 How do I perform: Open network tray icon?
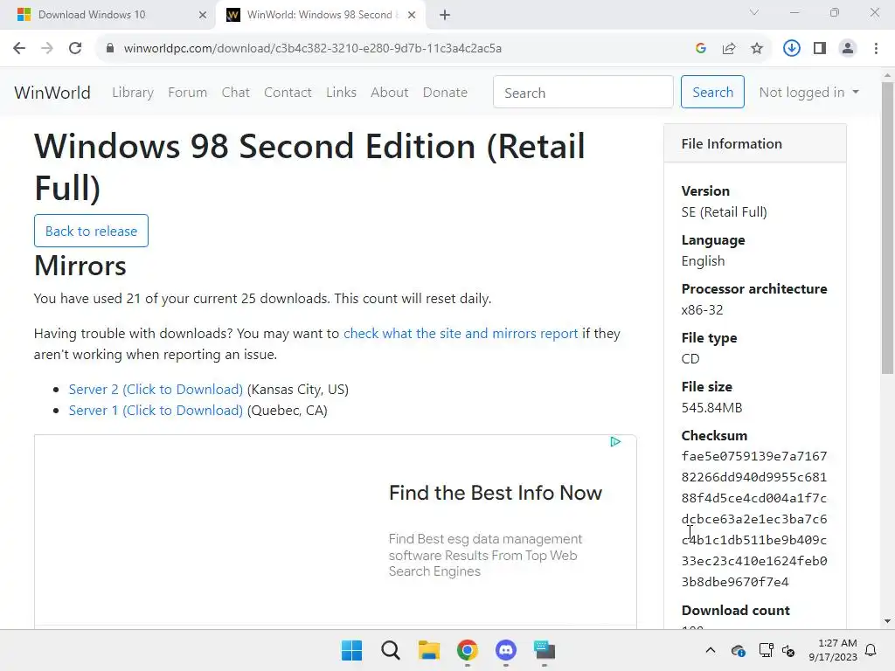[766, 650]
